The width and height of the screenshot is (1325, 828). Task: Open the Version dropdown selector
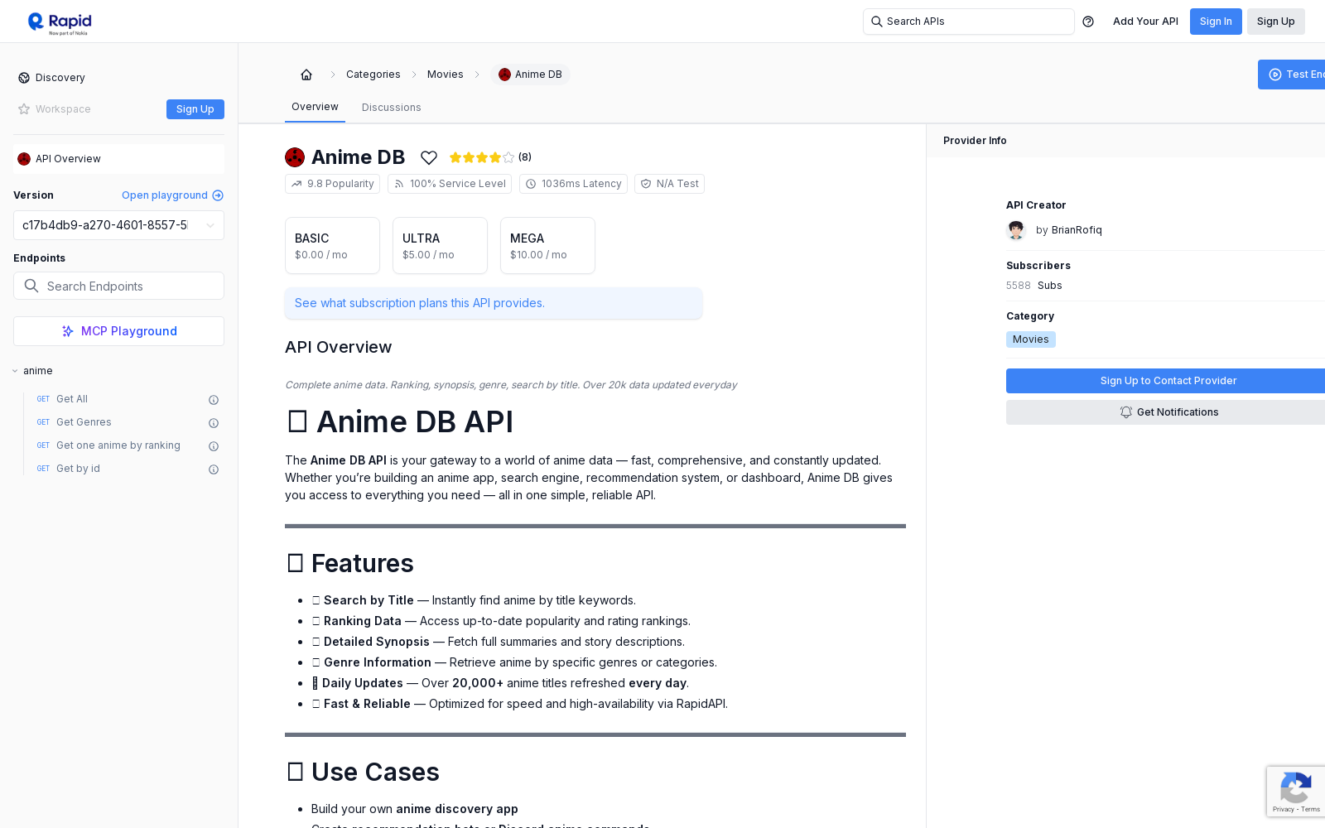(118, 225)
